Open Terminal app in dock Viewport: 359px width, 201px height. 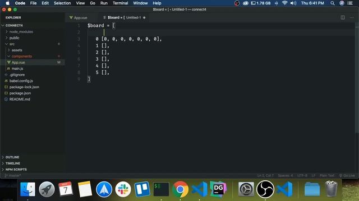(161, 189)
